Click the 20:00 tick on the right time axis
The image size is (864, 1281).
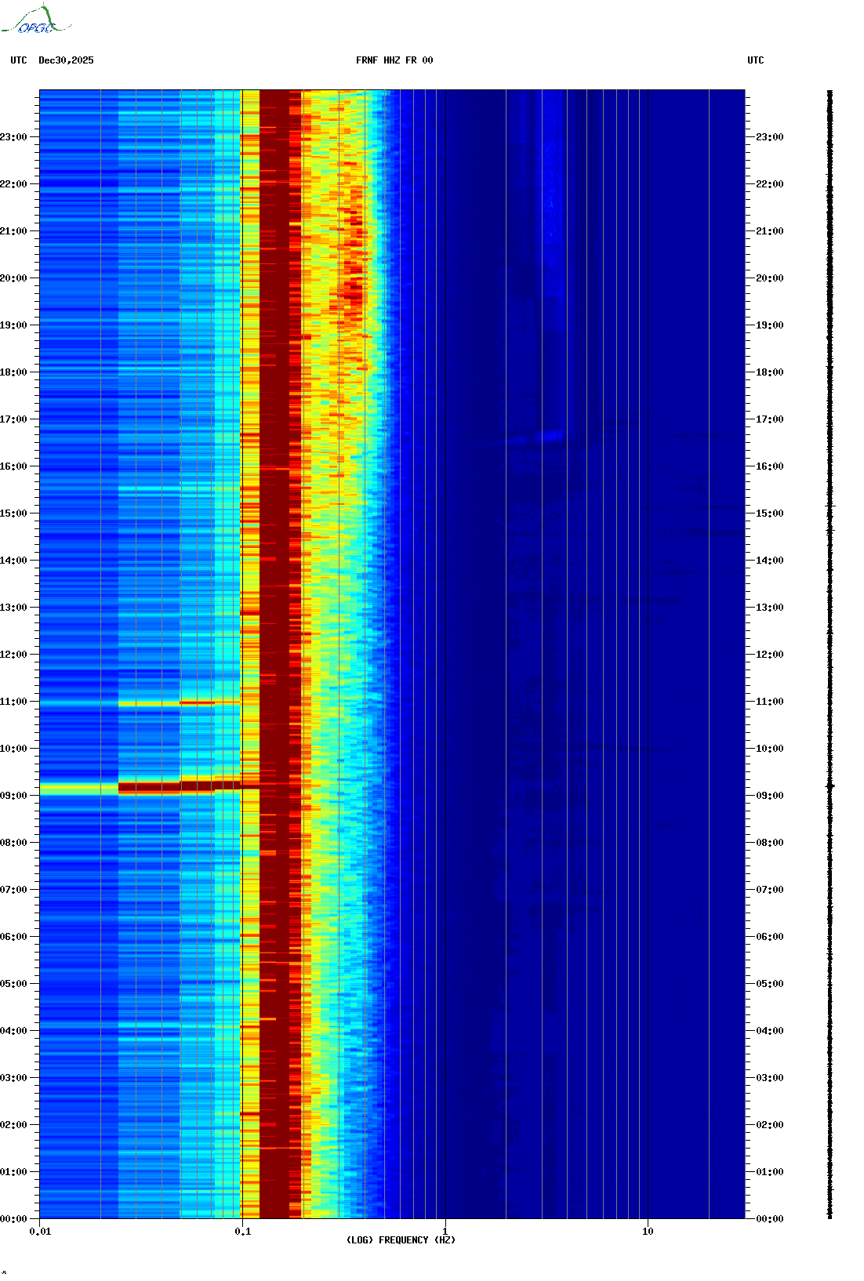click(769, 278)
